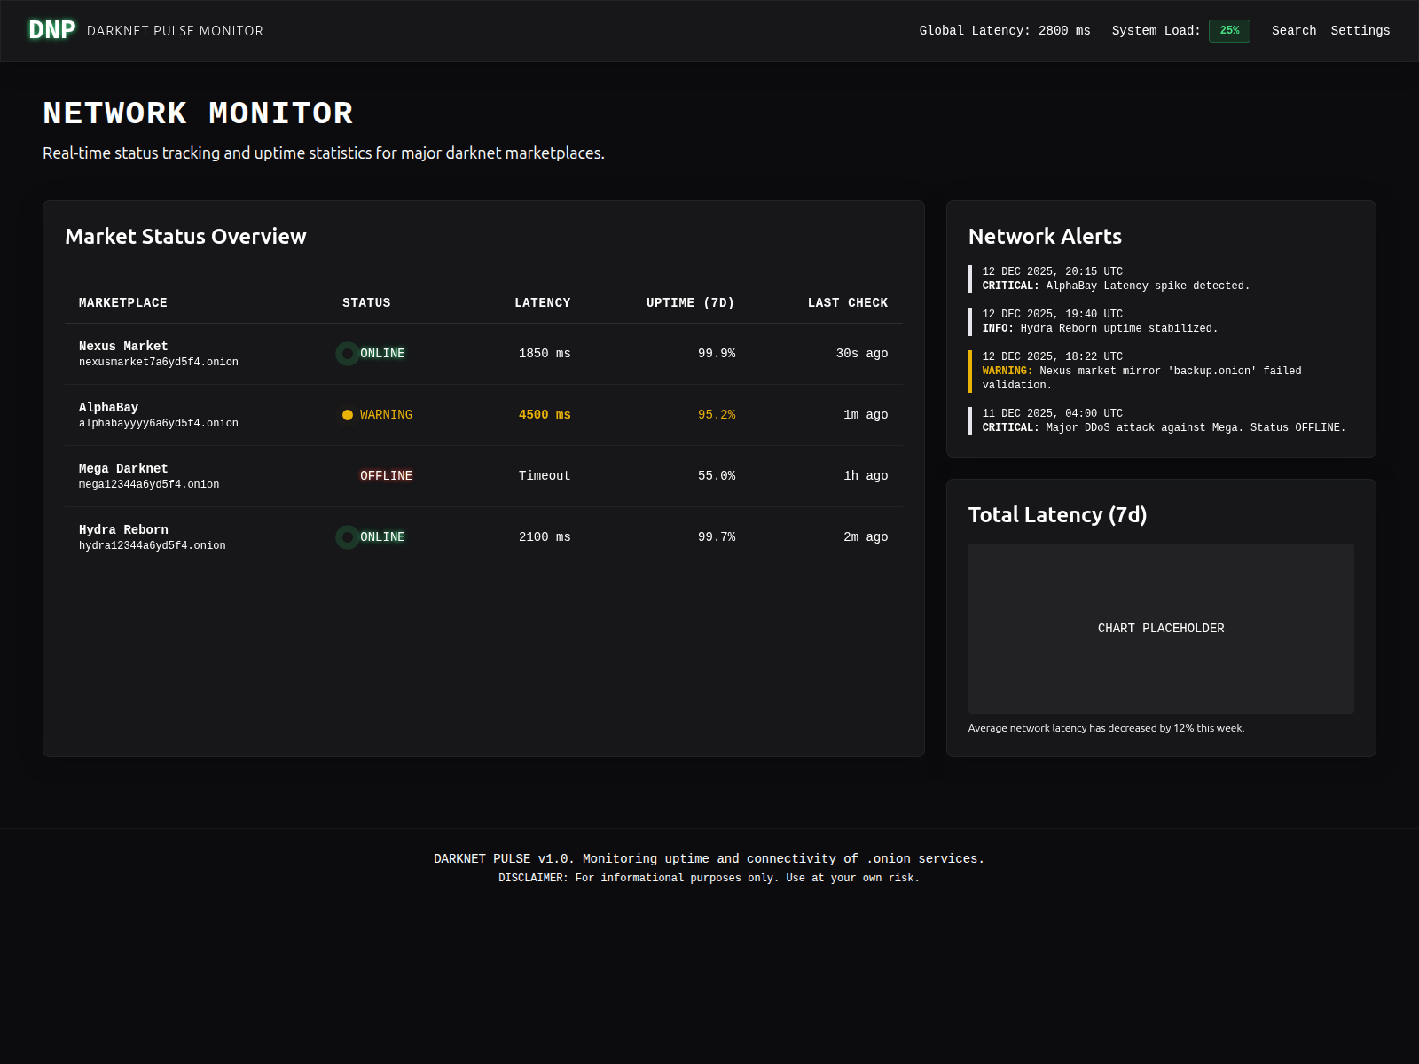Click the 2100 ms latency value
Image resolution: width=1419 pixels, height=1064 pixels.
545,537
